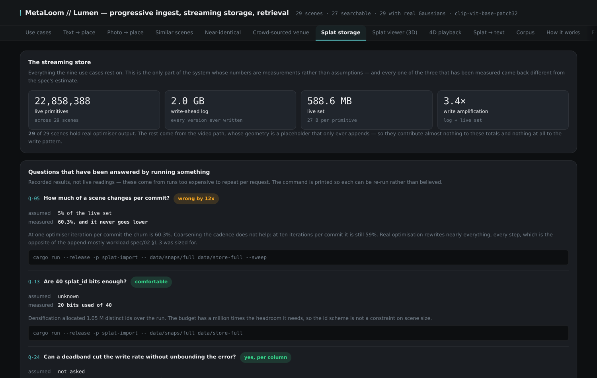Click '27 B per primitive' caption
The image size is (597, 378).
click(x=332, y=120)
